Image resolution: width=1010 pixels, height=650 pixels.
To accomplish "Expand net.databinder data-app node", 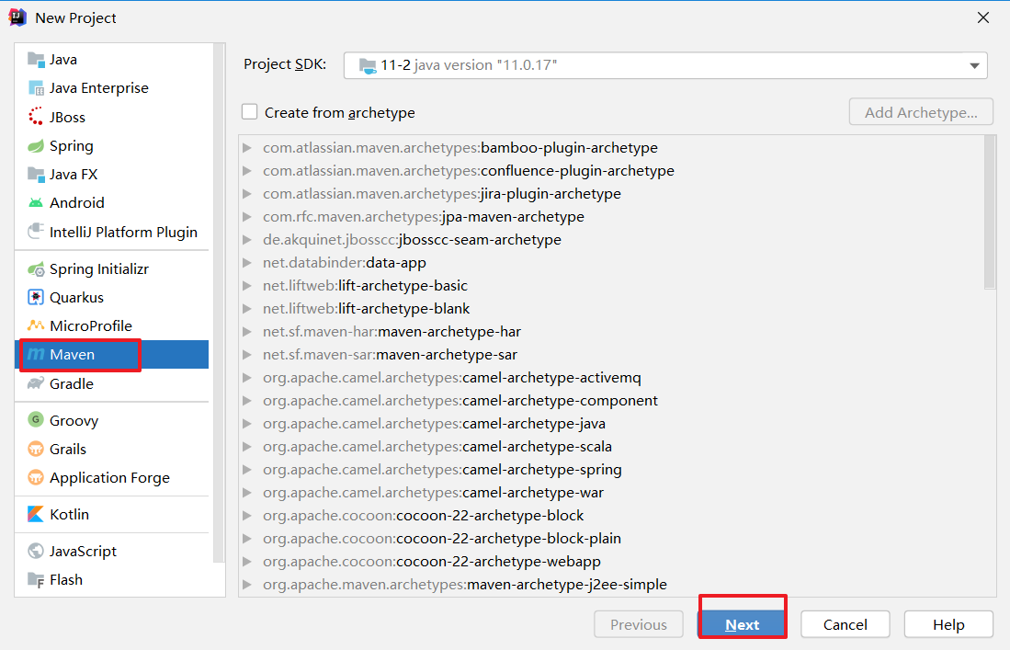I will click(x=246, y=262).
